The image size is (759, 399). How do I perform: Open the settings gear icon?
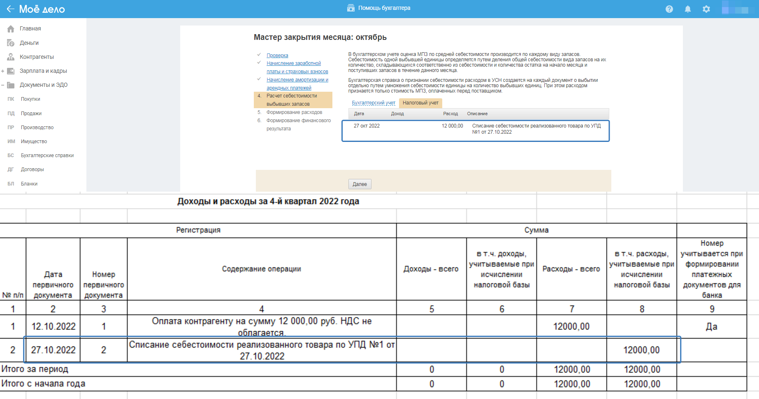coord(706,9)
